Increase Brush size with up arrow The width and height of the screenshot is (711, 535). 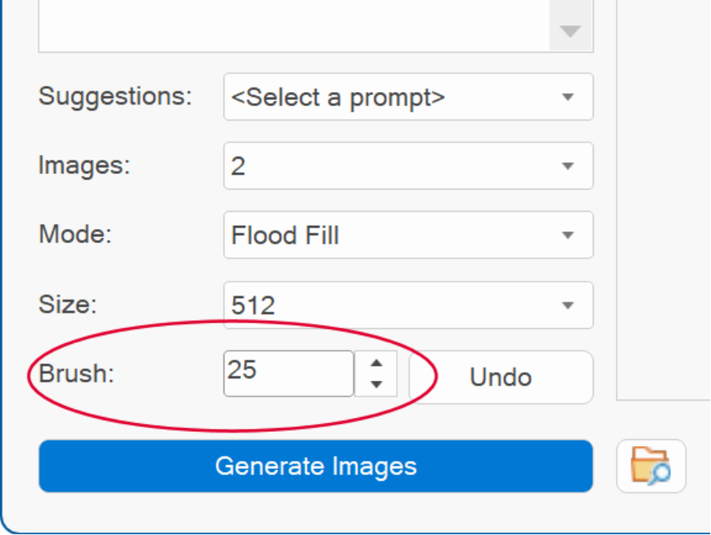click(x=376, y=363)
